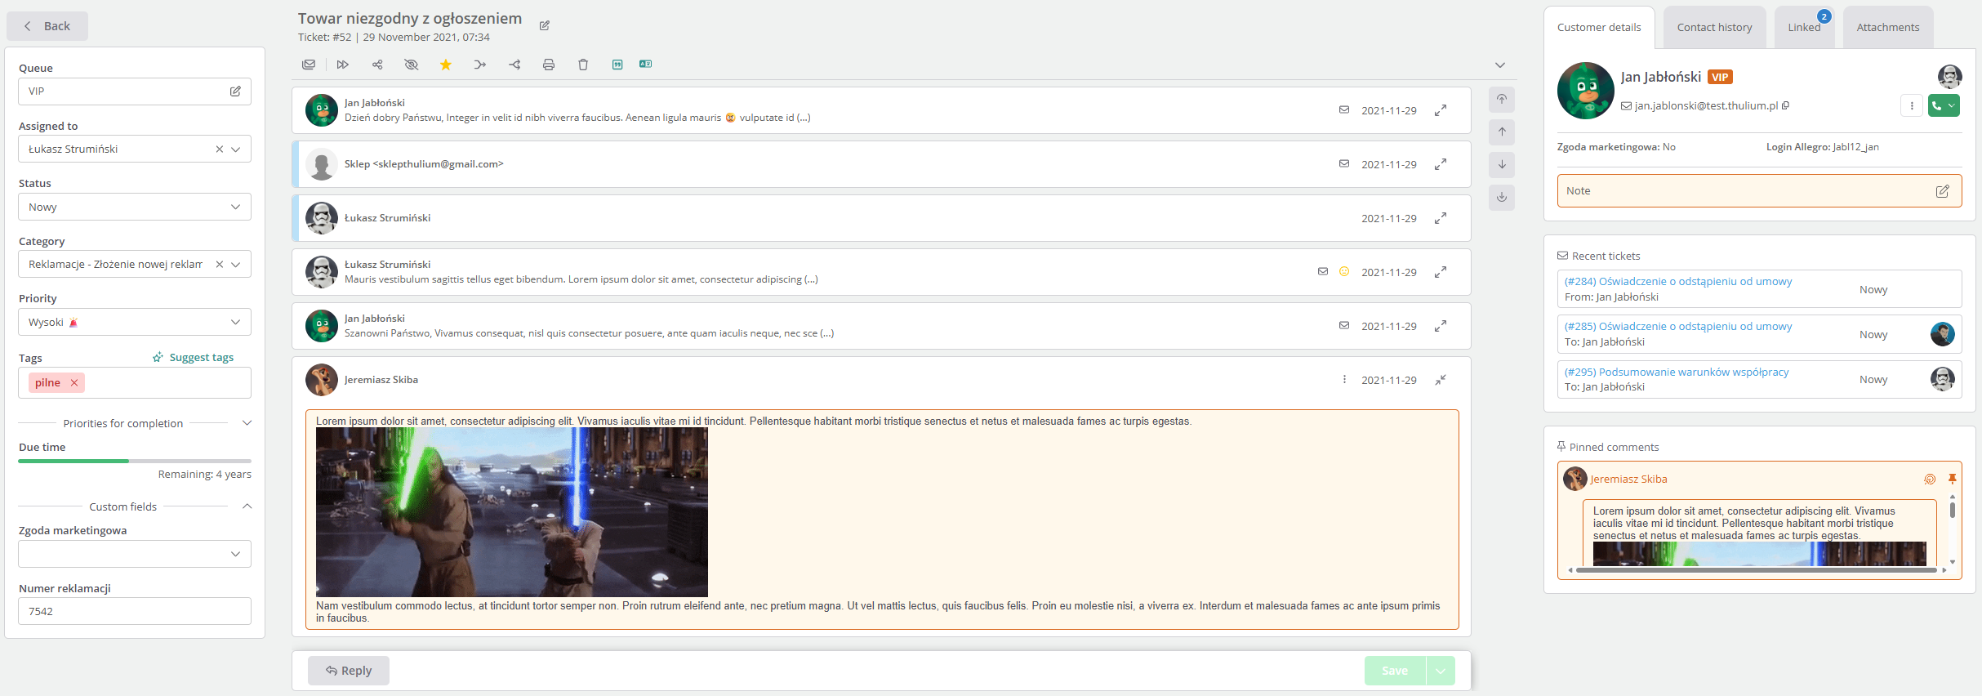Click the lightsaber image in the comment
Image resolution: width=1982 pixels, height=696 pixels.
tap(512, 512)
